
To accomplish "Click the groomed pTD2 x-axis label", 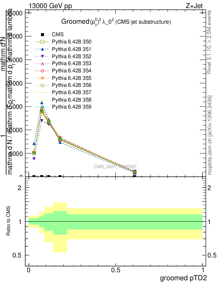I will point(183,278).
